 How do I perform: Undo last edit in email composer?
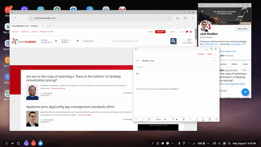(136, 119)
